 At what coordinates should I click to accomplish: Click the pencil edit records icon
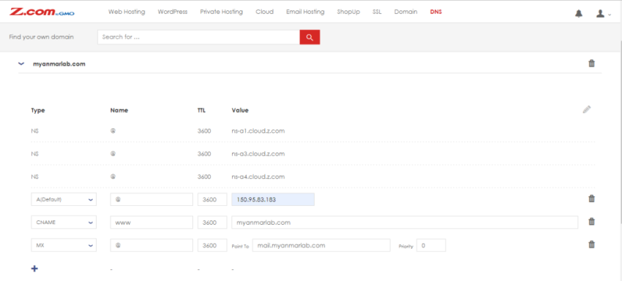tap(587, 109)
